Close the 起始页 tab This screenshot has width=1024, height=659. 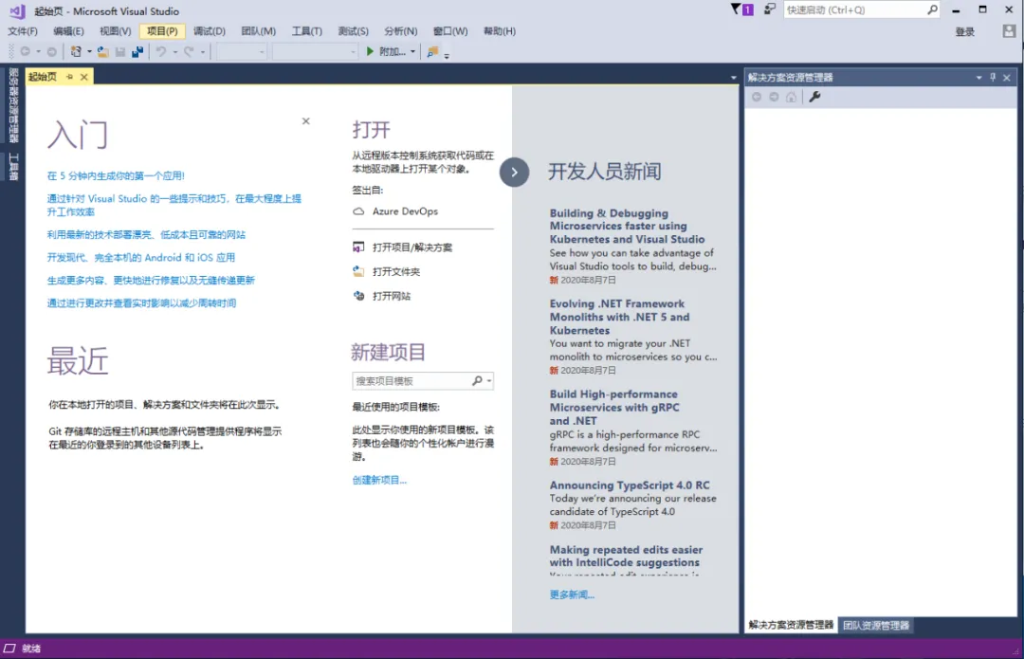pyautogui.click(x=83, y=77)
